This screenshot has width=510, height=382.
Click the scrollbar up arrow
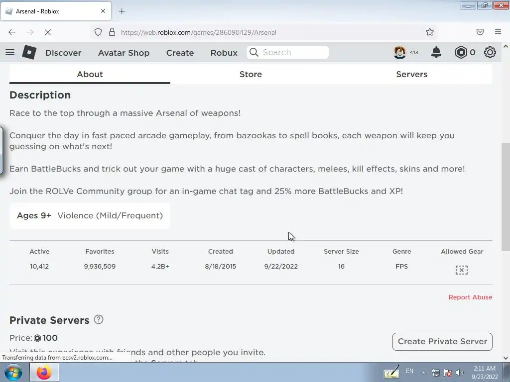click(x=506, y=46)
